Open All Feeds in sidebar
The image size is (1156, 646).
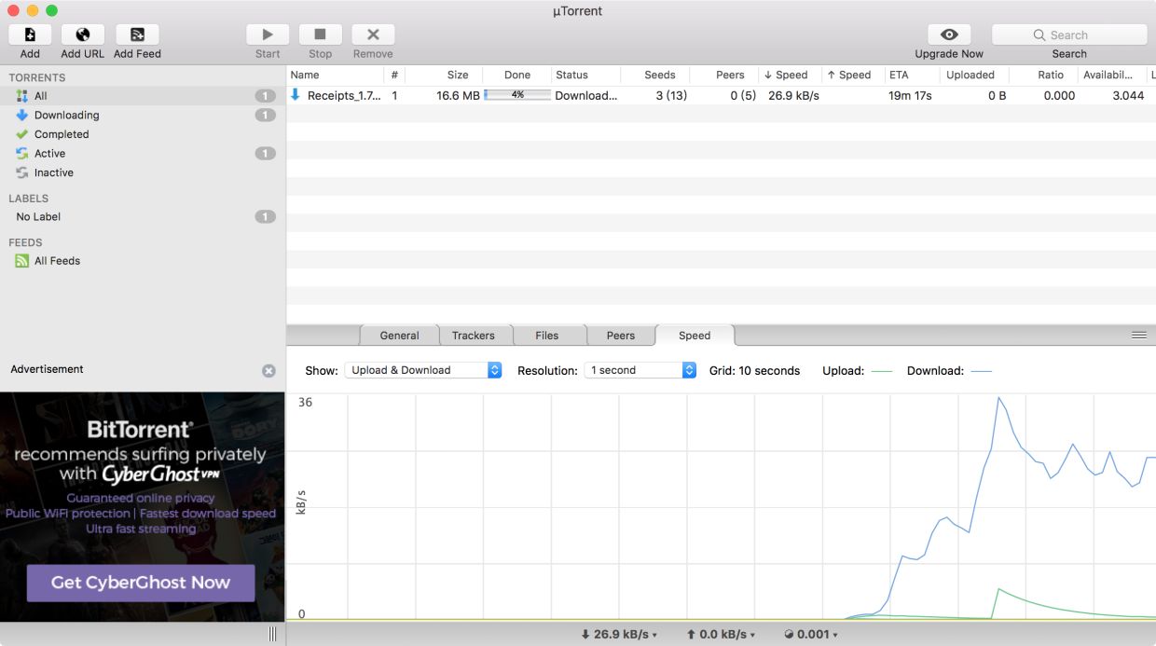[143, 261]
